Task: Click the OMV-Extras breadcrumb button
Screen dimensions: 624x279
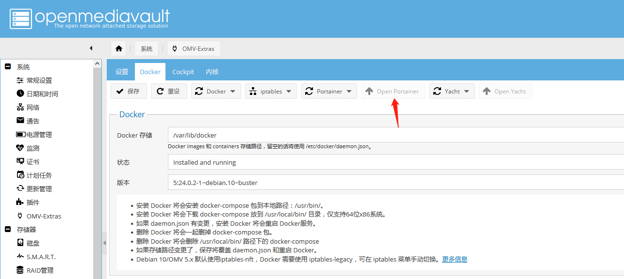Action: tap(194, 48)
